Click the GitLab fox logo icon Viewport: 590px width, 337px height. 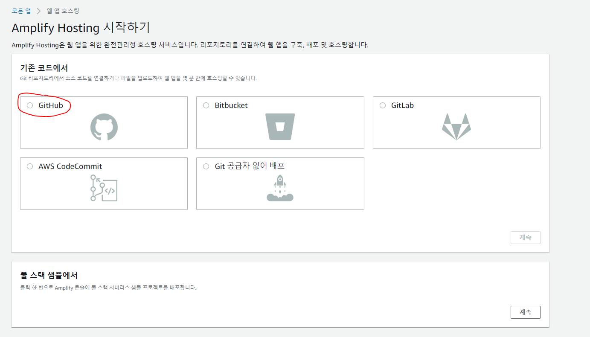456,127
